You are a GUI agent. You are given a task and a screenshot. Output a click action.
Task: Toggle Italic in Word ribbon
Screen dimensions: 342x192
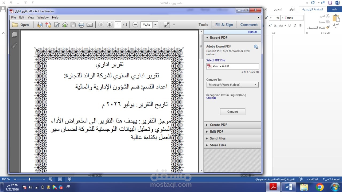tap(295, 26)
